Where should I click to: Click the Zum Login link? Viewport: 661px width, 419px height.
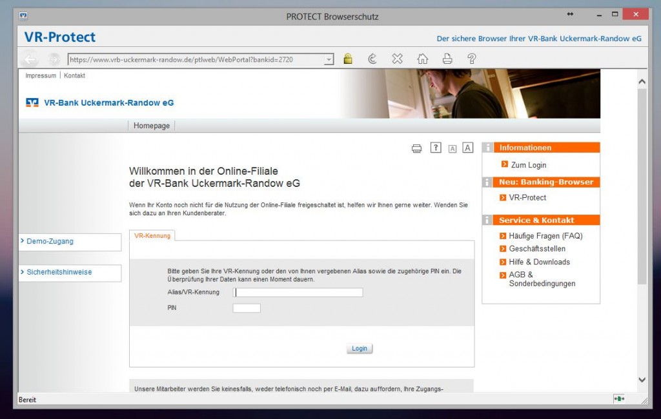(x=529, y=165)
